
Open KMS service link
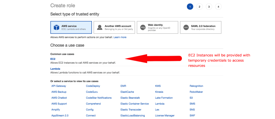point(158,86)
